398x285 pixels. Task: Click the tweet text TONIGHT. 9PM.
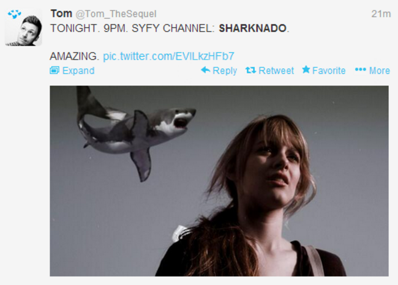(89, 28)
